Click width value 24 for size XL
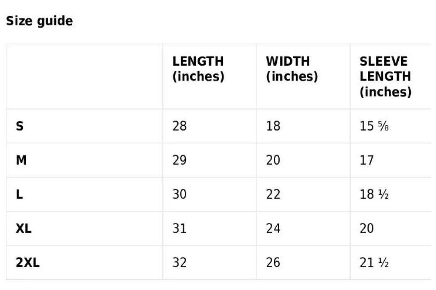436x290 pixels. tap(273, 228)
